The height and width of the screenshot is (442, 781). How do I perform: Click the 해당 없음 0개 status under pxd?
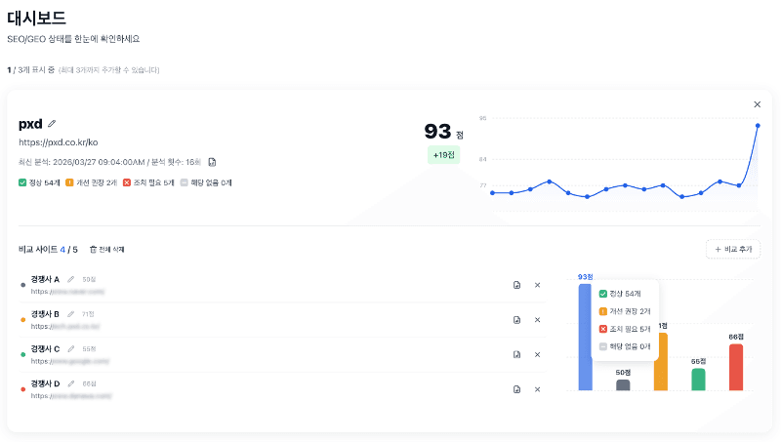coord(206,182)
